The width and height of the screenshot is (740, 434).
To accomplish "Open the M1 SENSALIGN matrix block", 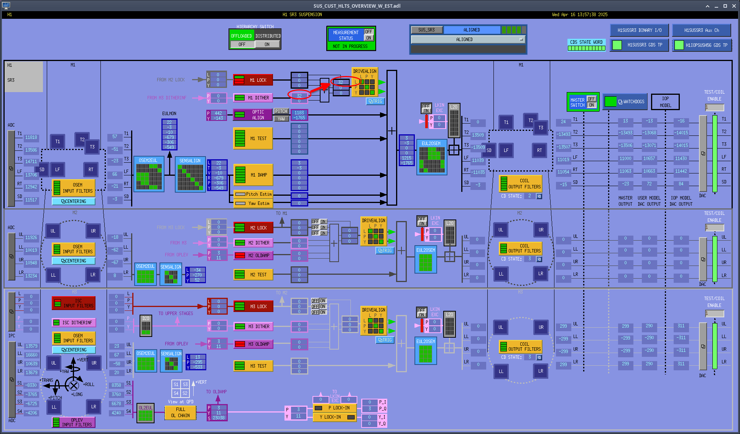I will [x=190, y=174].
